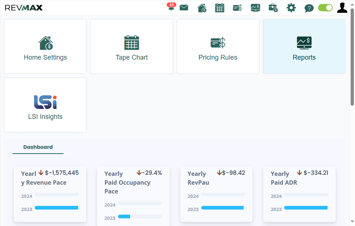Click the Yearly Paid Occupancy Pace title
Viewport: 355px width, 226px height.
127,182
